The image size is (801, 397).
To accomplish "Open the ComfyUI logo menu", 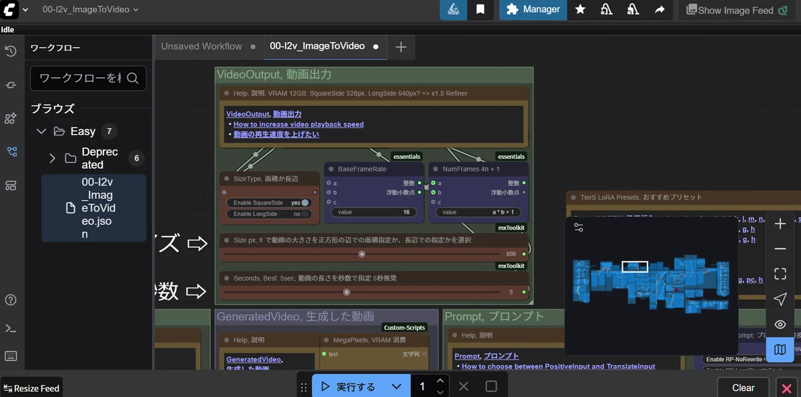I will (x=10, y=9).
